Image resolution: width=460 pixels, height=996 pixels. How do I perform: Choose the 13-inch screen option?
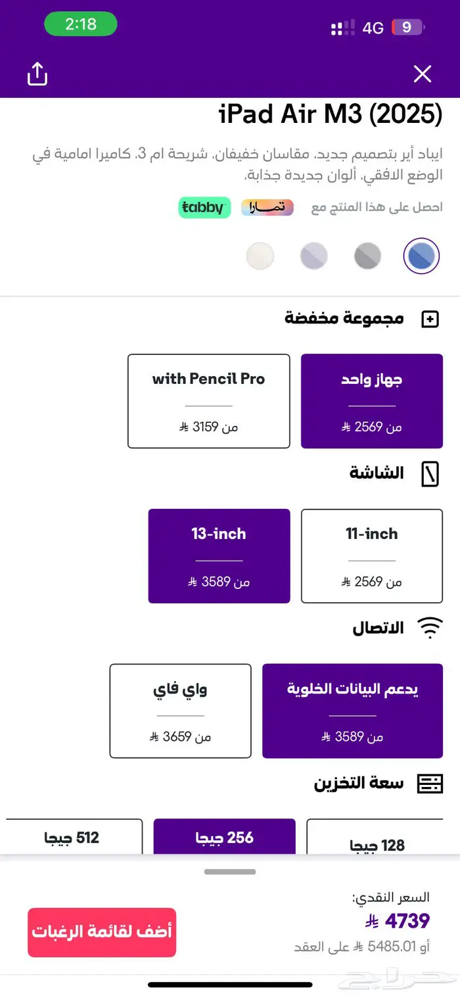219,556
